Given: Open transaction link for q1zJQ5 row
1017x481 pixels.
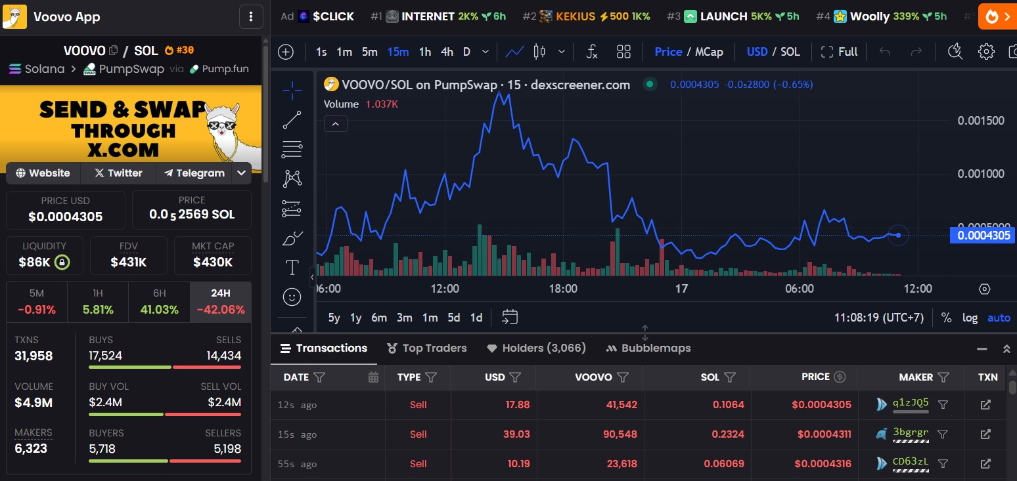Looking at the screenshot, I should 985,405.
